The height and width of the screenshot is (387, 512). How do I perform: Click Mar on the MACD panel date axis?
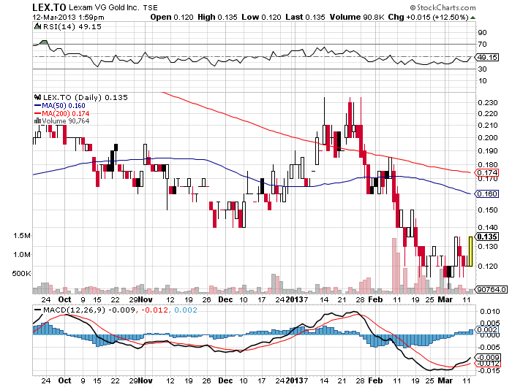tap(445, 380)
